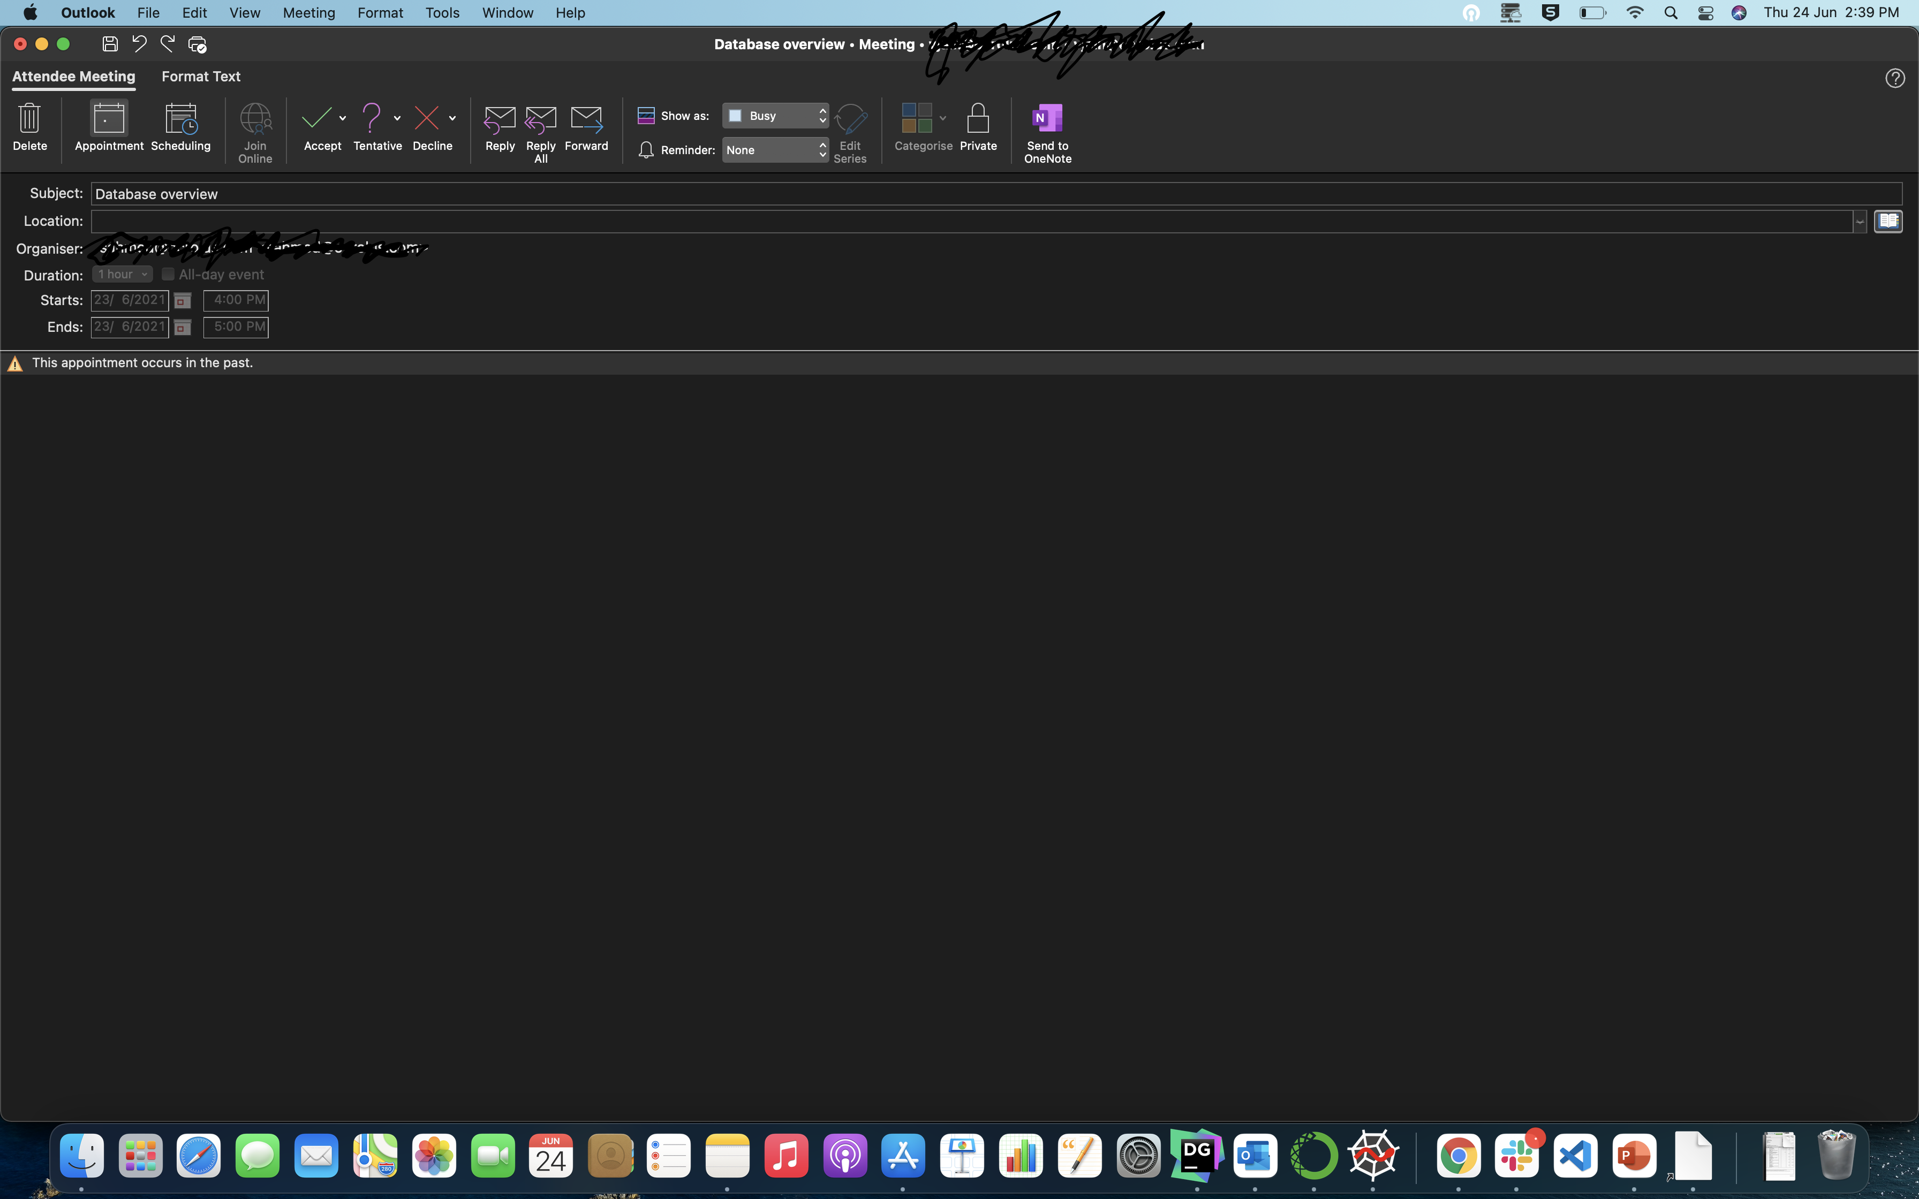Expand the Reminder None dropdown
The width and height of the screenshot is (1919, 1199).
(774, 150)
